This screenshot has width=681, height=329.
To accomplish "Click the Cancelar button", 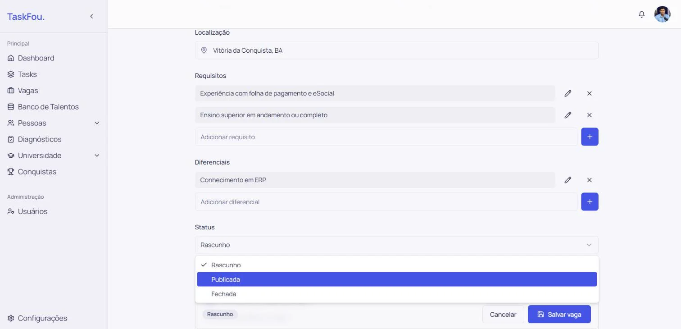I will point(503,315).
